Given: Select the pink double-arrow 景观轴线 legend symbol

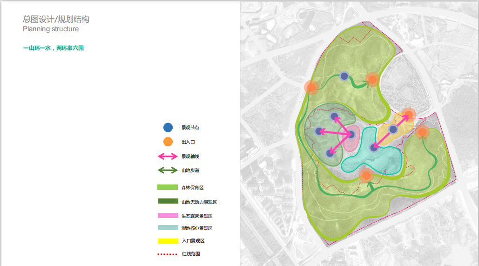Looking at the screenshot, I should [x=168, y=157].
